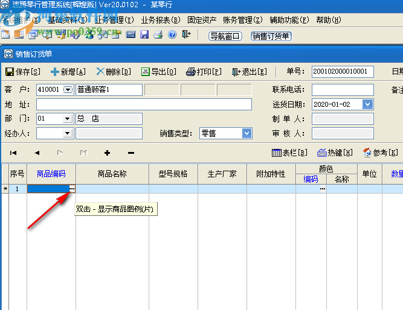Expand the 客户 code dropdown 410001
The height and width of the screenshot is (310, 403).
coord(68,89)
